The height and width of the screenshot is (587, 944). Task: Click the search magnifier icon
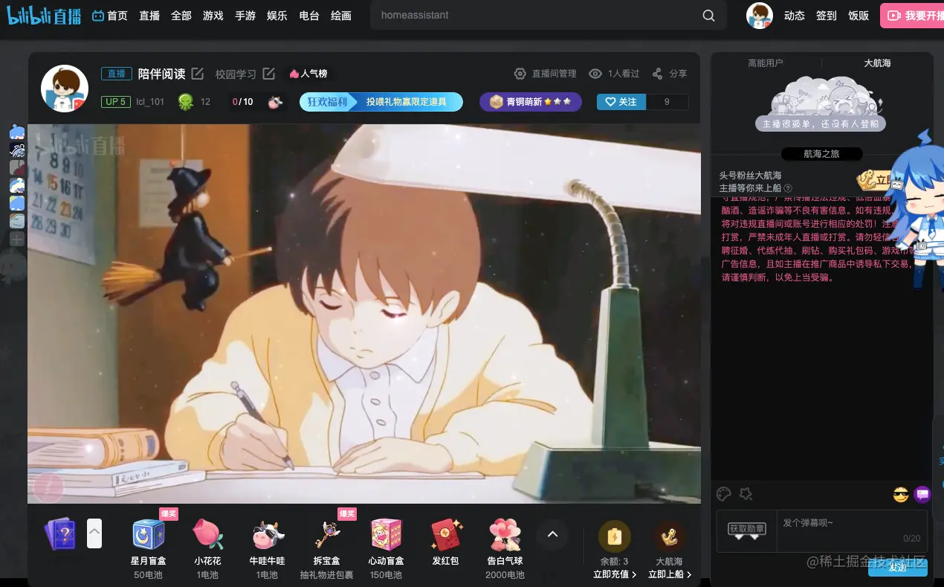[x=708, y=16]
